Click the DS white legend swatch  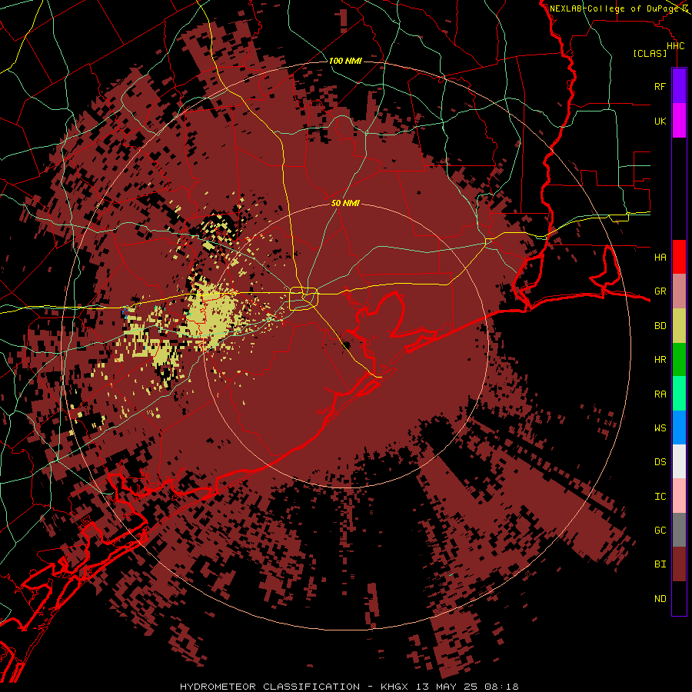(x=679, y=461)
